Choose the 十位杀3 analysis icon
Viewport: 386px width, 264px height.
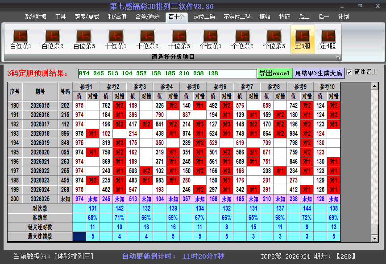[x=179, y=39]
